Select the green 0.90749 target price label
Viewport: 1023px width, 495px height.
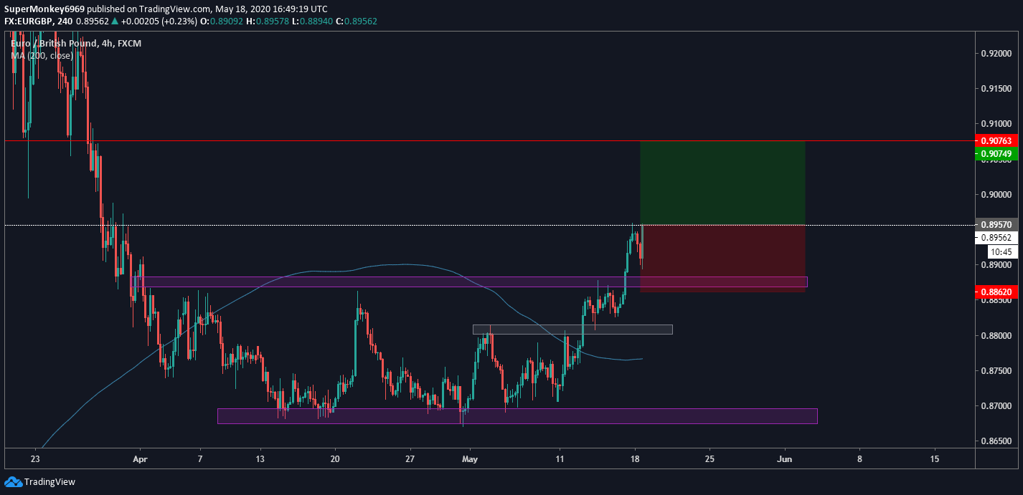click(x=997, y=153)
